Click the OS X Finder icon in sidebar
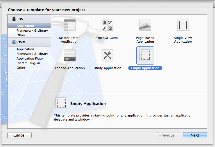The height and width of the screenshot is (147, 215). pos(14,42)
